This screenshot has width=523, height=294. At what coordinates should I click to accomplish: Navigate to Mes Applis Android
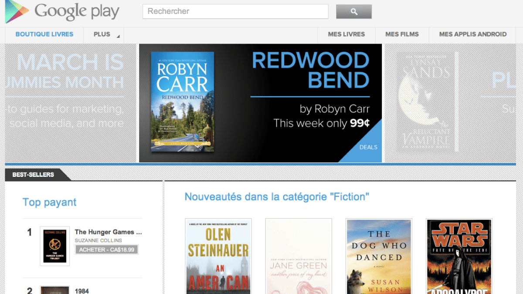pos(472,34)
